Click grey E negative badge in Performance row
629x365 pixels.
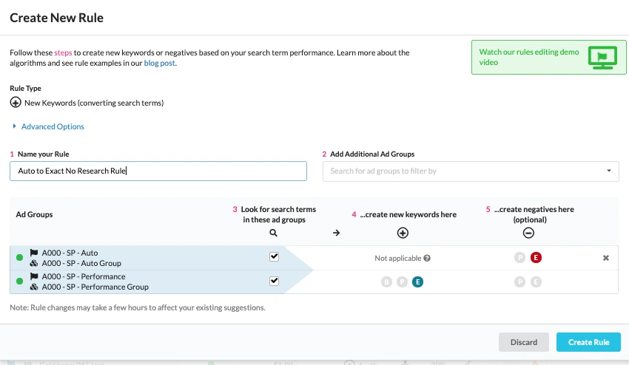pos(536,282)
